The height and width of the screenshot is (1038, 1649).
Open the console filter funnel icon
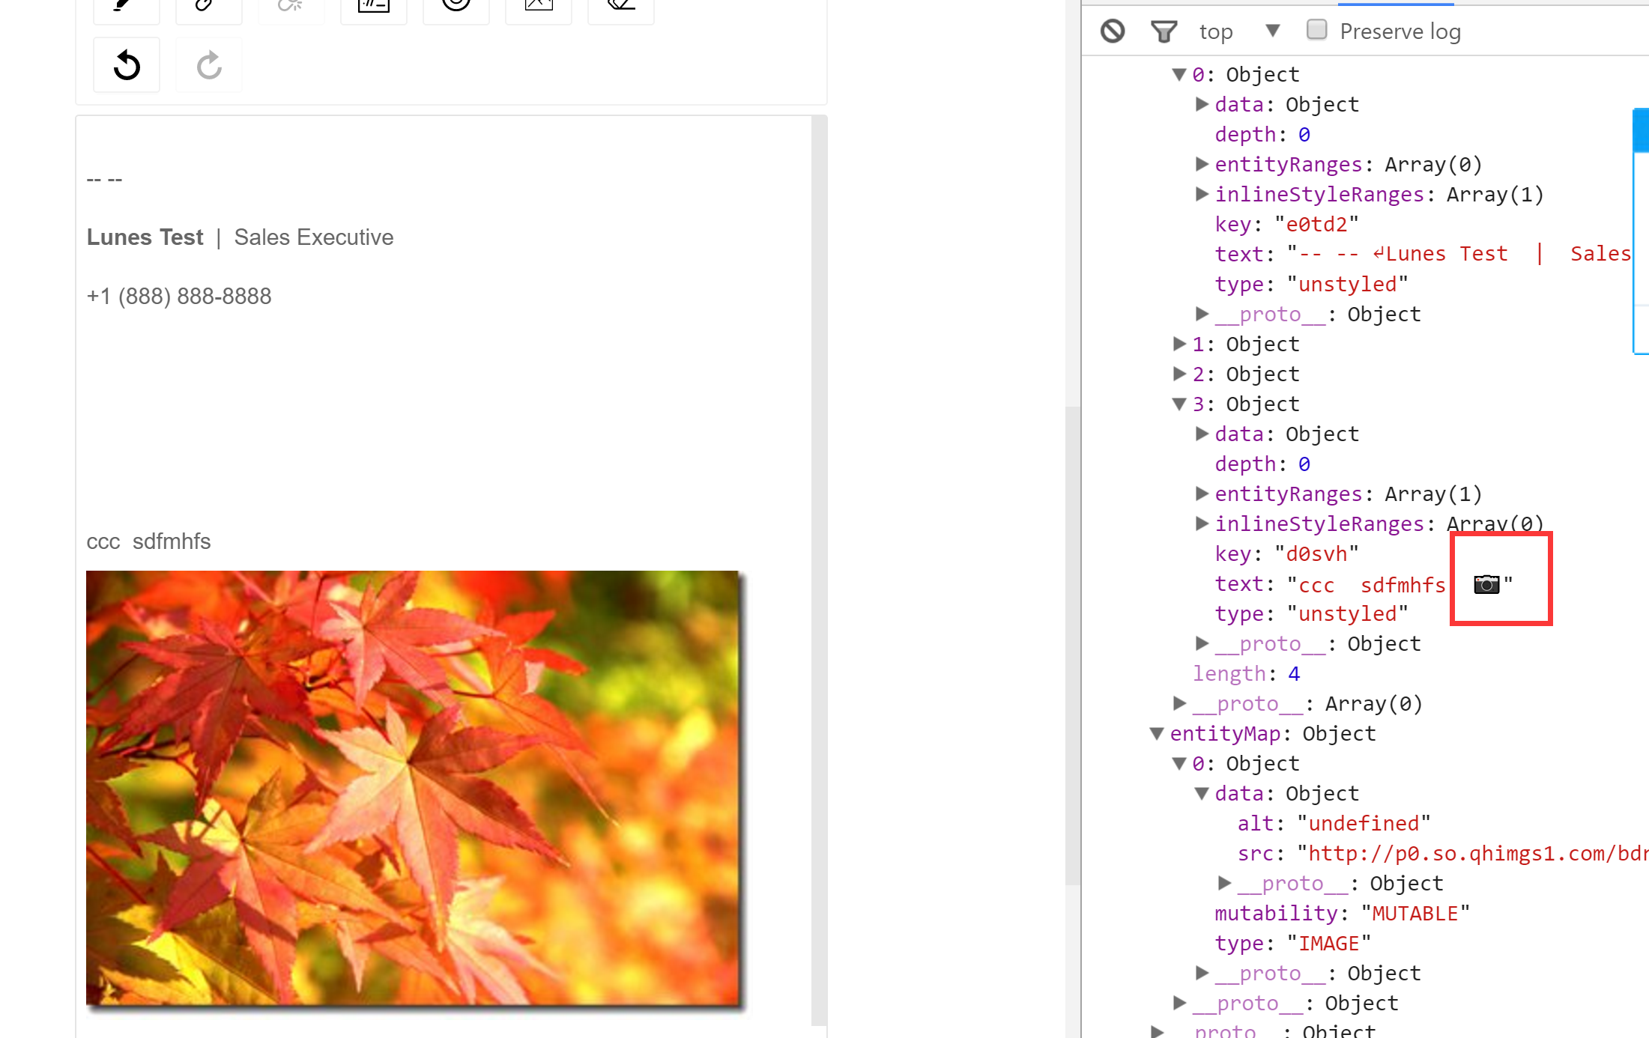click(1164, 31)
